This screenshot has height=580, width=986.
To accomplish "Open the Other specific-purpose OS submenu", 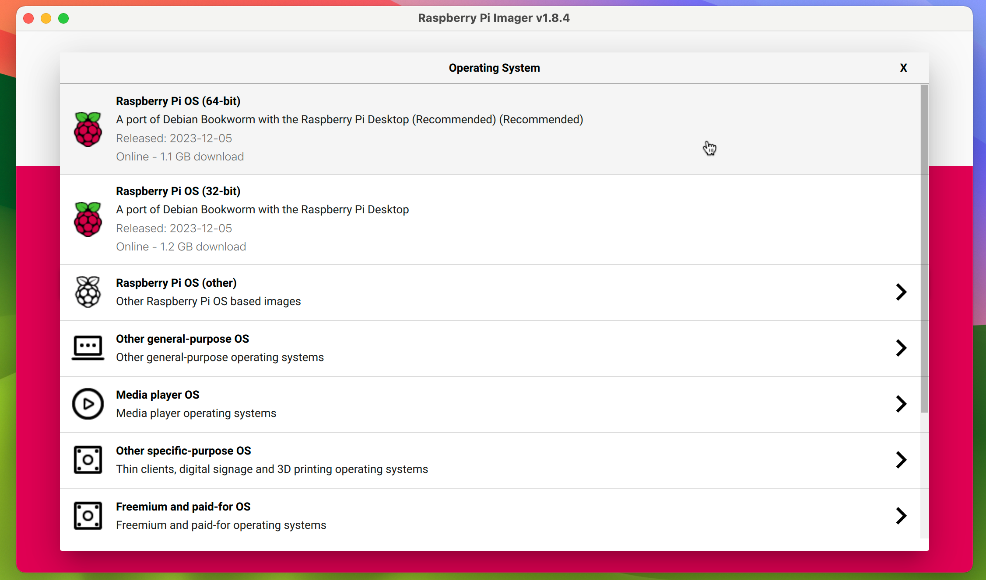I will [x=900, y=459].
